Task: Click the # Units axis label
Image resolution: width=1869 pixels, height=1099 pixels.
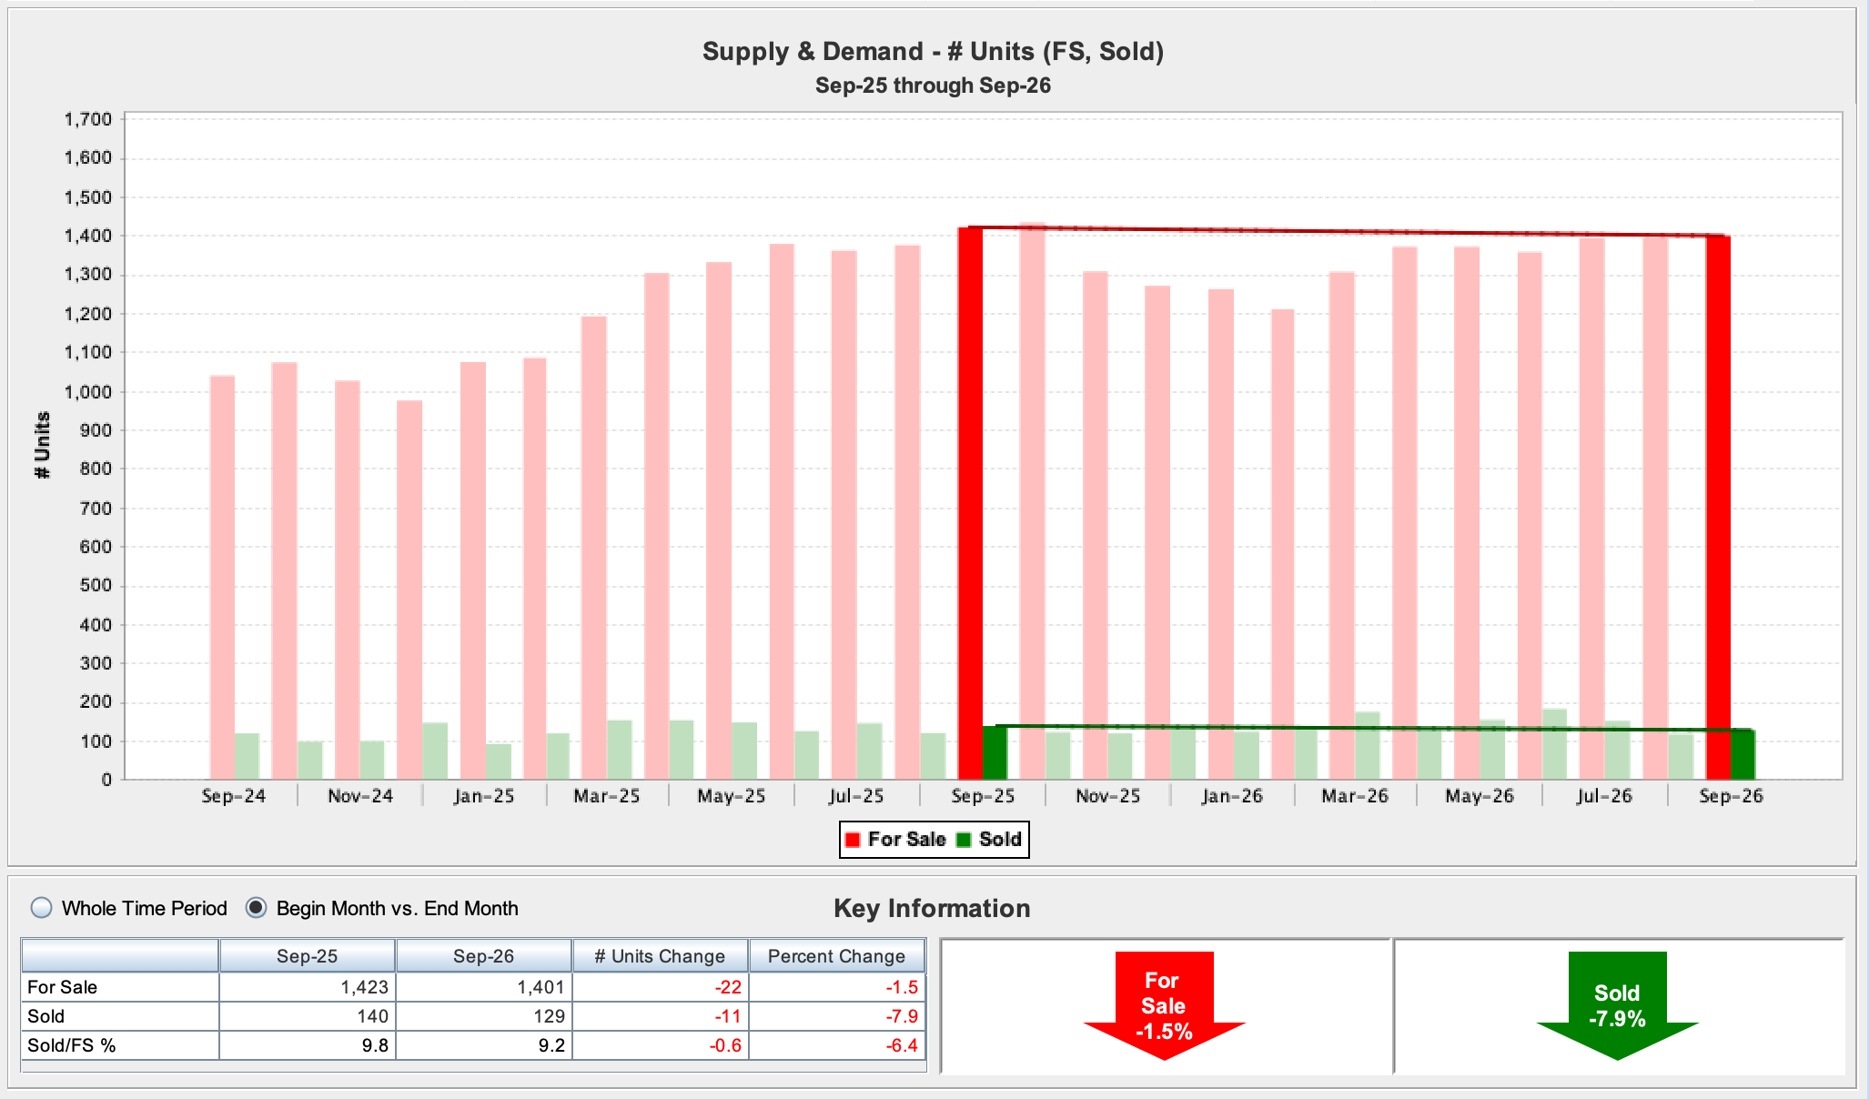Action: (42, 445)
